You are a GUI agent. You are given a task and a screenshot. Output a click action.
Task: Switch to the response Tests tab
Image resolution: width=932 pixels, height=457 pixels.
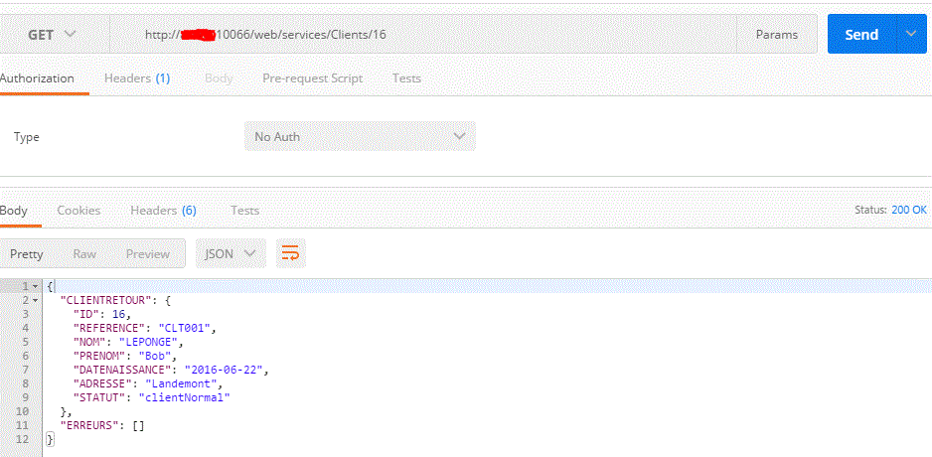pos(244,211)
